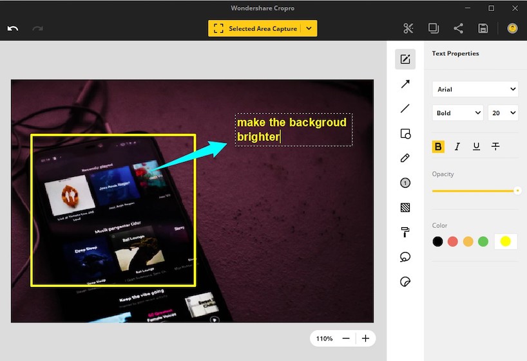
Task: Select the speech bubble callout tool
Action: click(x=405, y=257)
